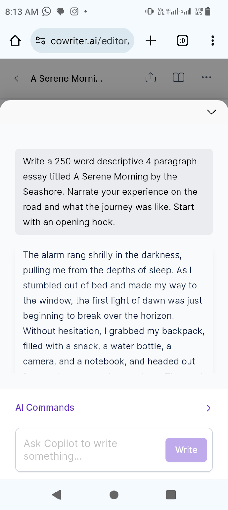The width and height of the screenshot is (228, 510).
Task: Open the AI Commands section
Action: click(x=45, y=408)
